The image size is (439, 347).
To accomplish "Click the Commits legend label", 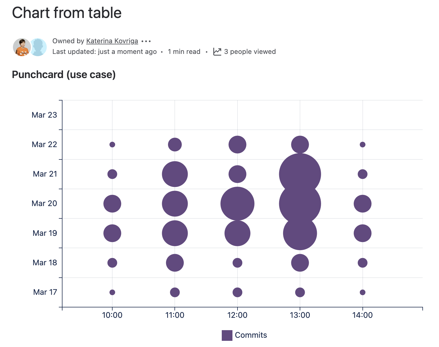I will [251, 335].
